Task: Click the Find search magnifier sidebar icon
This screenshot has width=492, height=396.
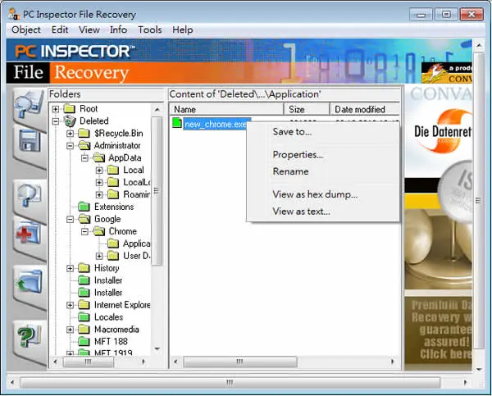Action: coord(30,195)
